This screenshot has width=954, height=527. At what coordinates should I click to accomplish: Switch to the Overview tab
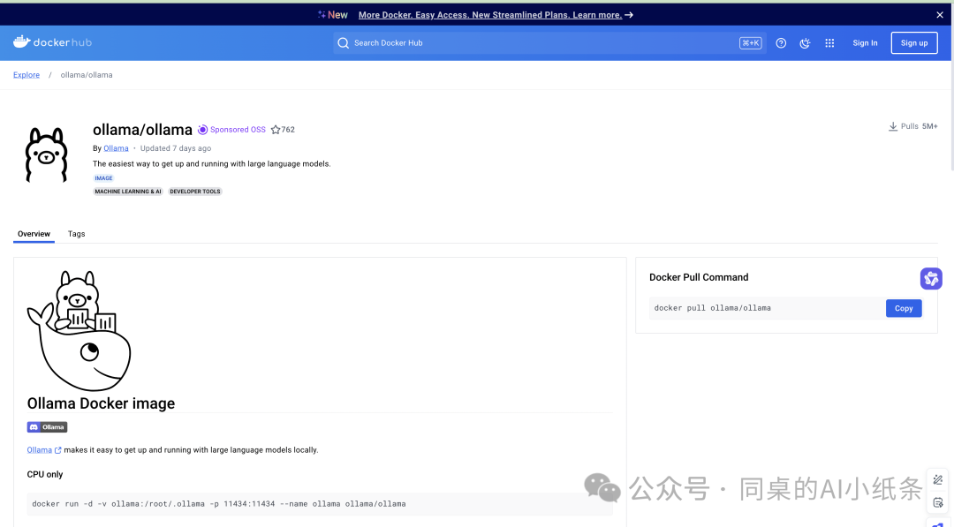tap(34, 234)
